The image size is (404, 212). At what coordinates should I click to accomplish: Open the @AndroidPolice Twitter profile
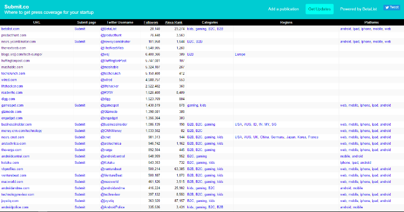pyautogui.click(x=113, y=207)
